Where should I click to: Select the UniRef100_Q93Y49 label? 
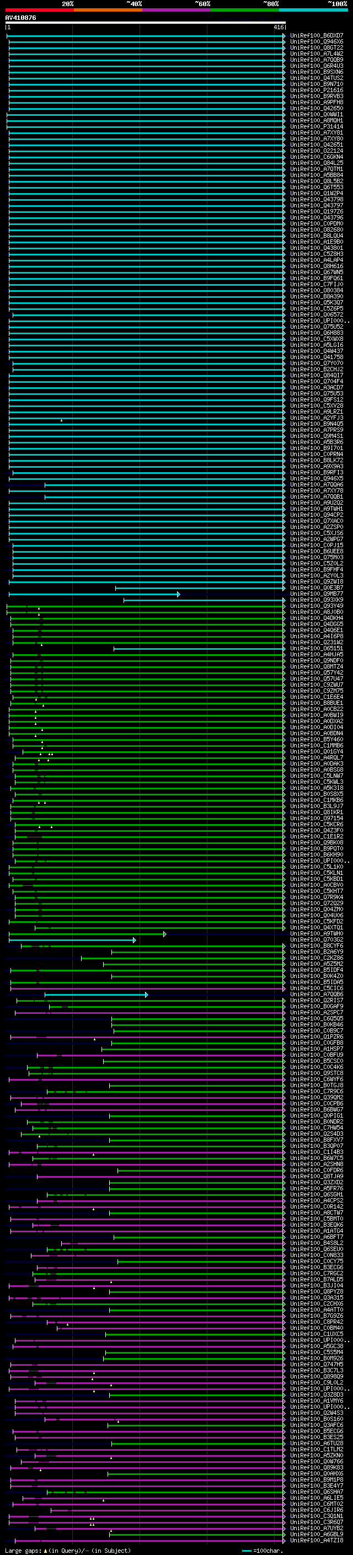317,606
